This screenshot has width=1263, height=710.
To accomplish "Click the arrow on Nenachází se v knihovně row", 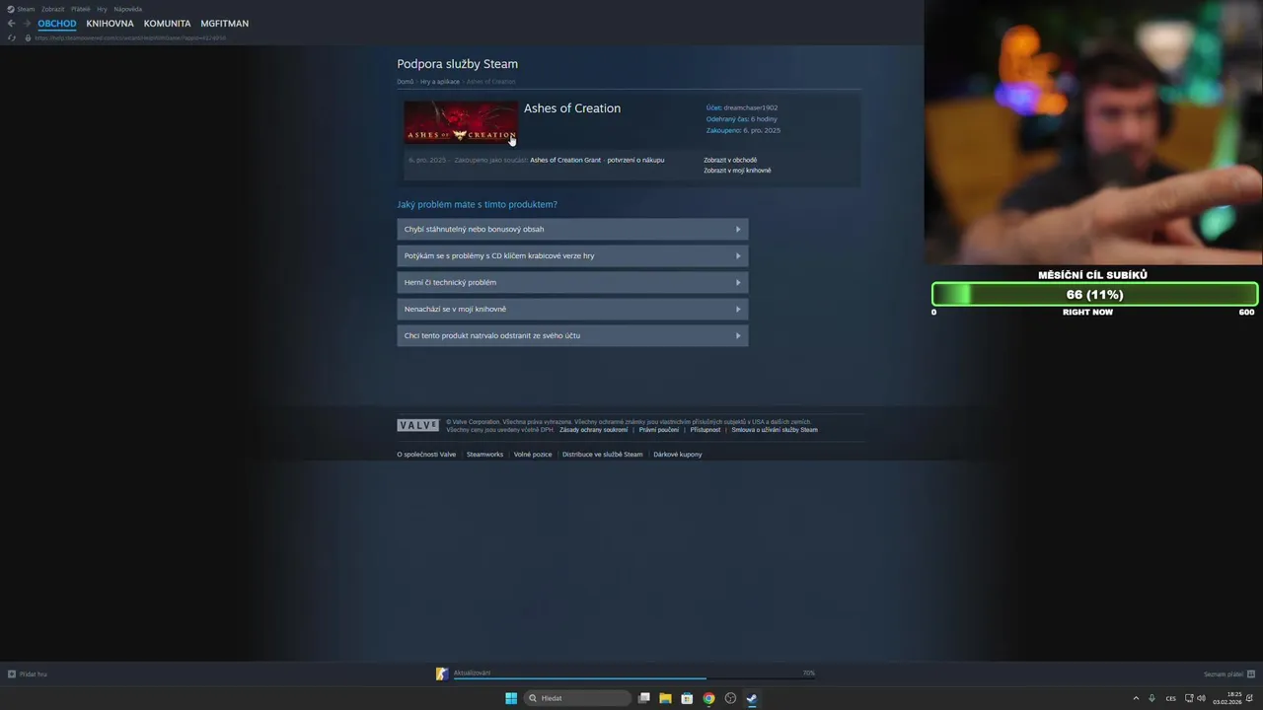I will pos(738,309).
